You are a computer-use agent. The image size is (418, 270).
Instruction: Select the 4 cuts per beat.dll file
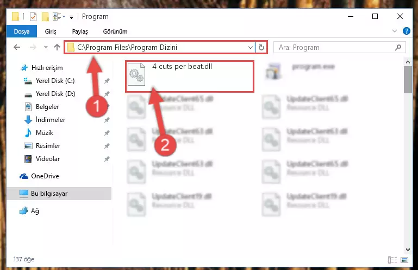[190, 76]
